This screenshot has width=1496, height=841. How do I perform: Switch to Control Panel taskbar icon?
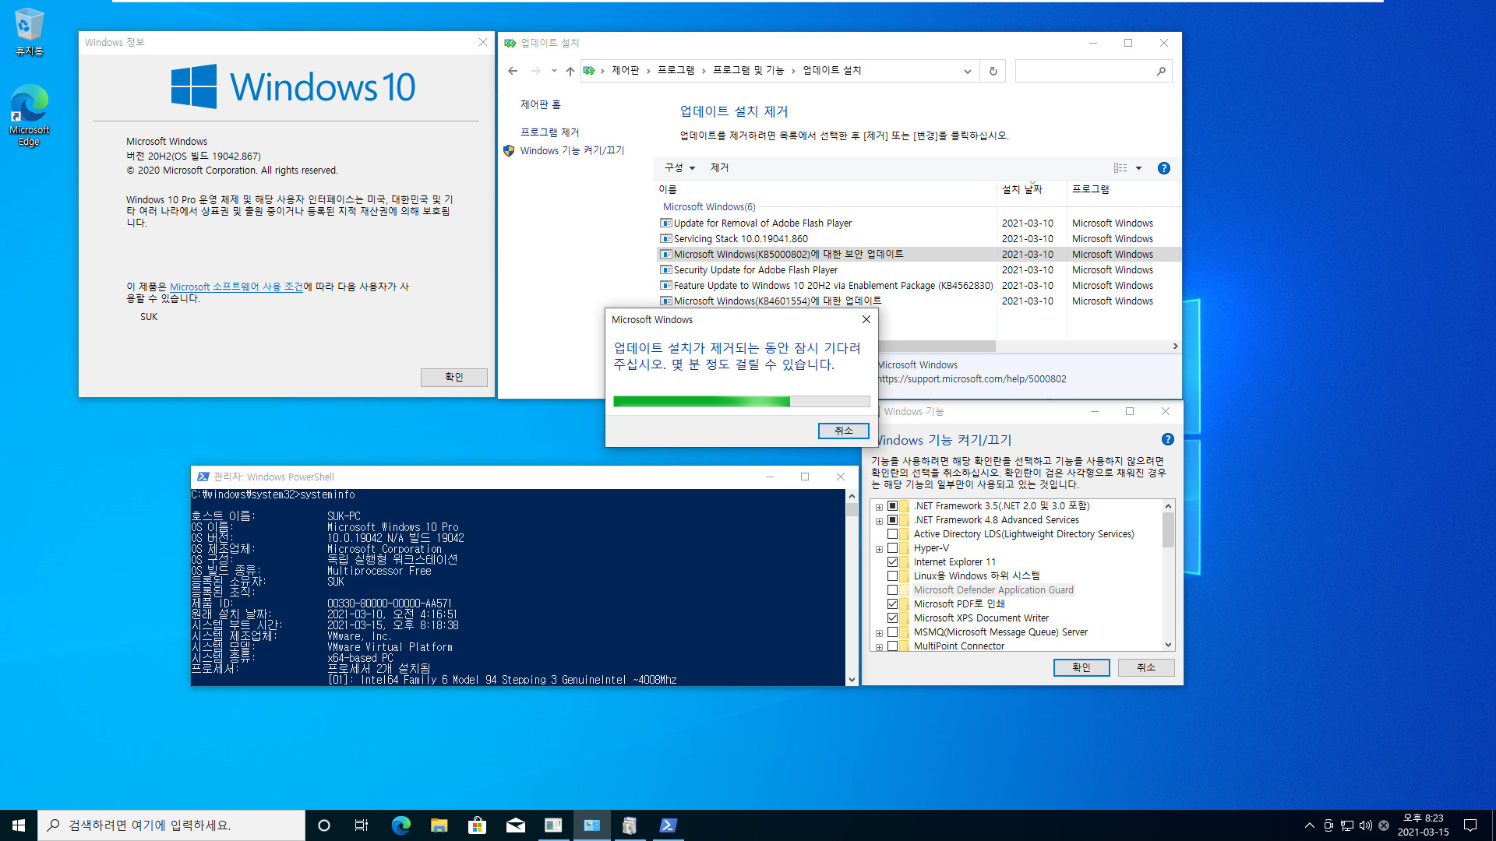591,825
